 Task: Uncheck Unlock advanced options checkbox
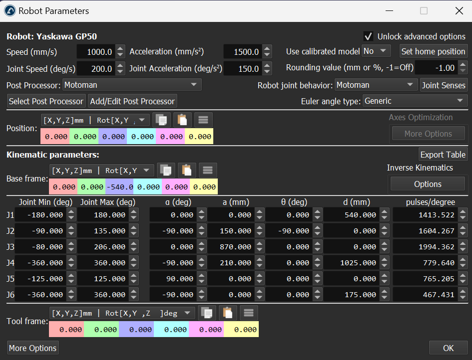tap(368, 36)
